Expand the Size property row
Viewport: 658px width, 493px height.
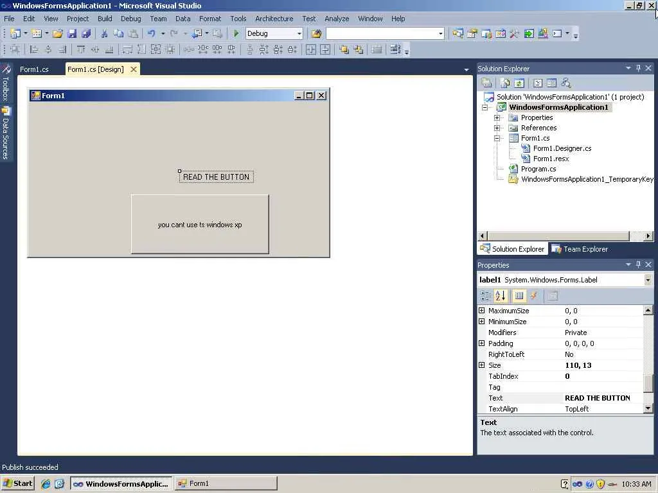(482, 365)
